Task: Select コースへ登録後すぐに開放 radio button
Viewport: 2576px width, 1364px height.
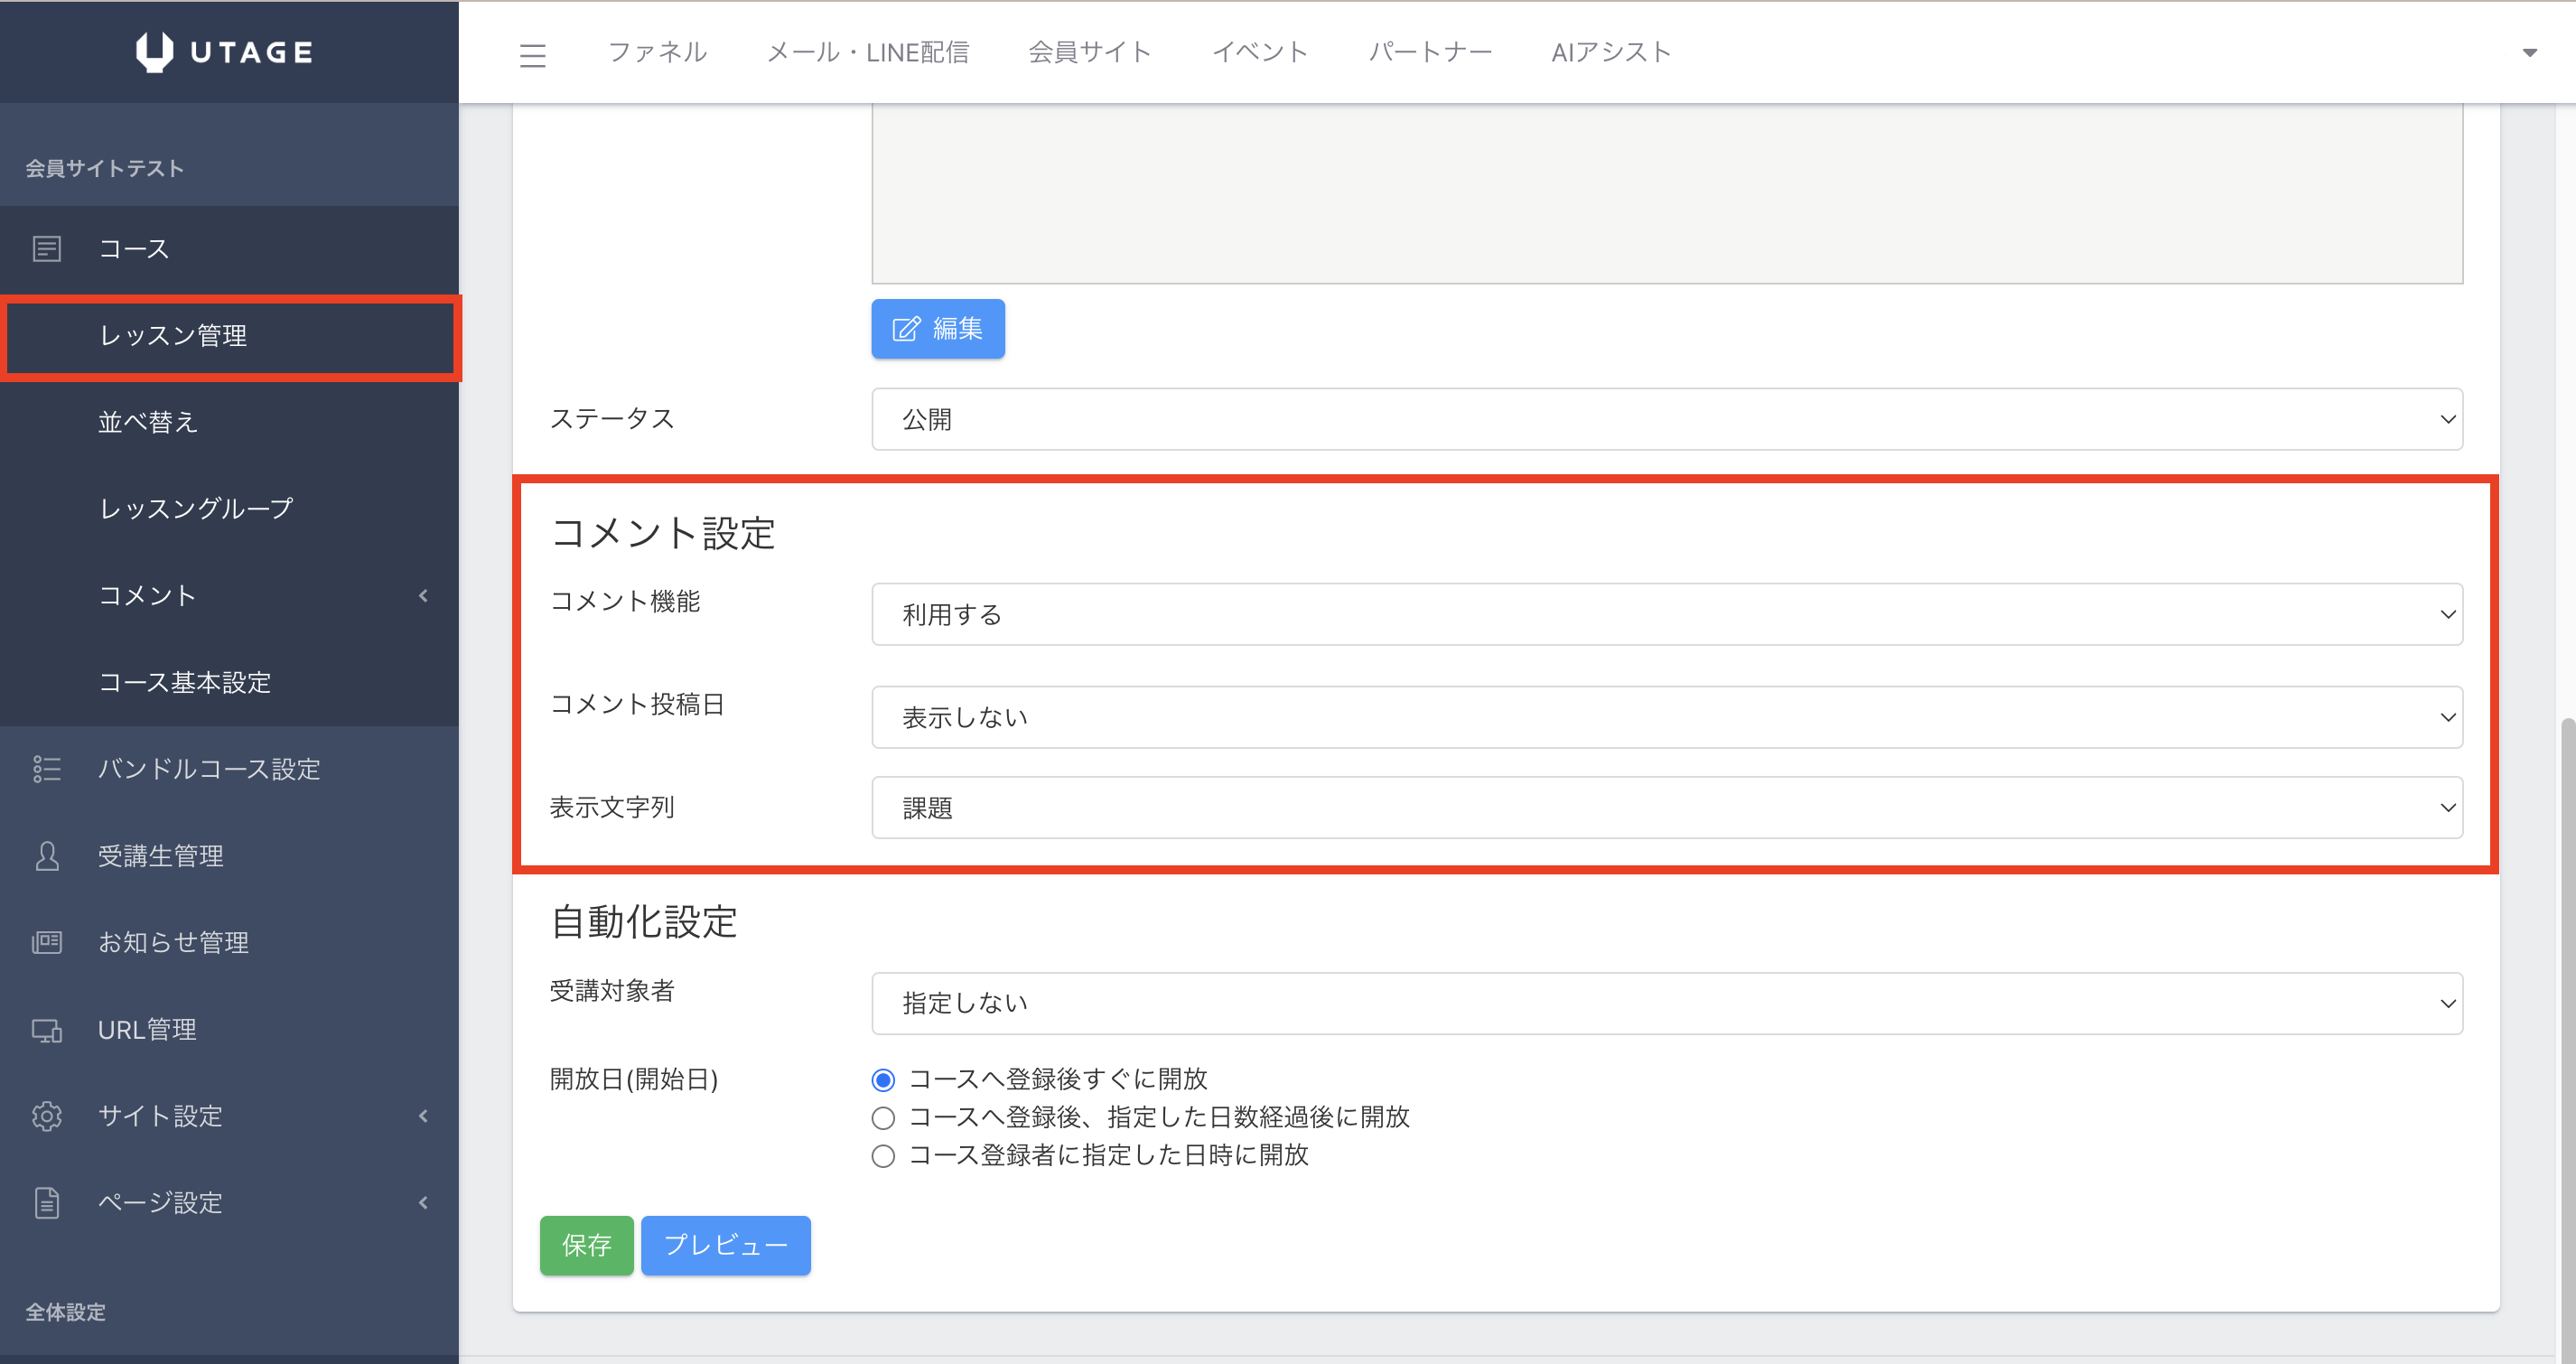Action: click(x=883, y=1080)
